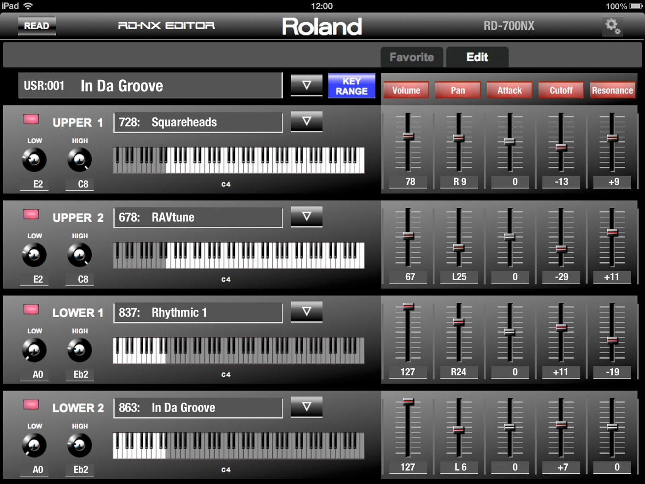
Task: Click the Resonance column button
Action: coord(612,90)
